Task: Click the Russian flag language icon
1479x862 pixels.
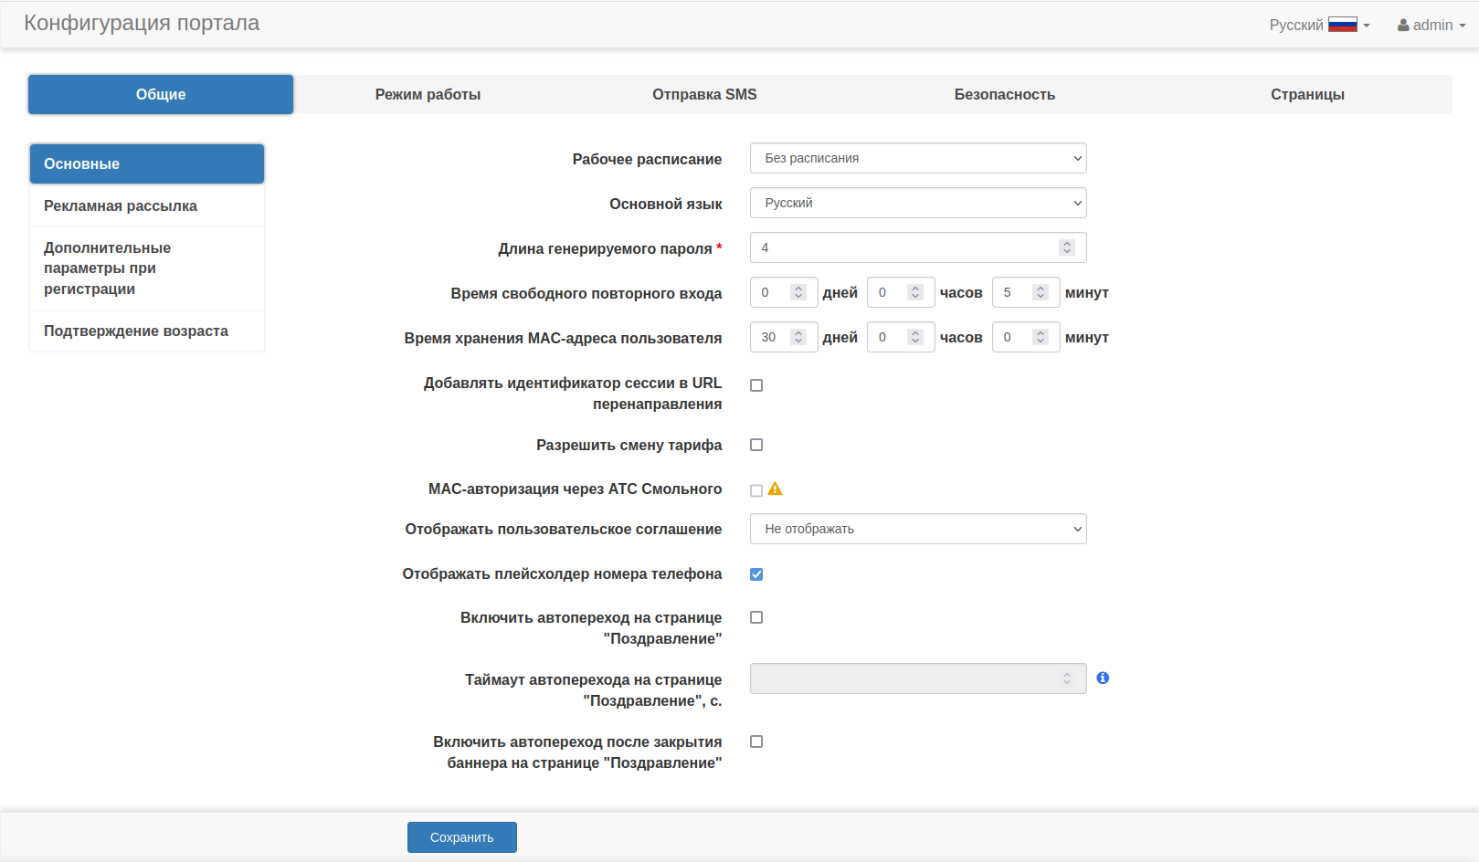Action: coord(1342,25)
